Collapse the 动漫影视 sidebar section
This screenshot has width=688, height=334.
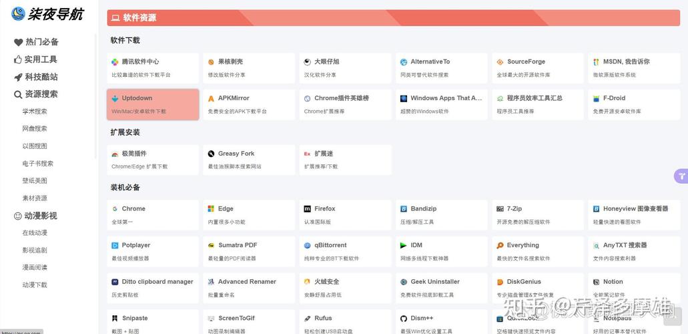coord(40,216)
